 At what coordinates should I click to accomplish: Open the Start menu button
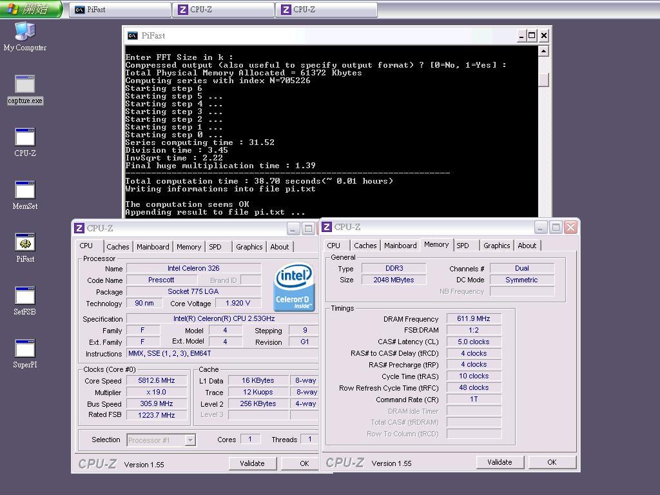click(31, 9)
